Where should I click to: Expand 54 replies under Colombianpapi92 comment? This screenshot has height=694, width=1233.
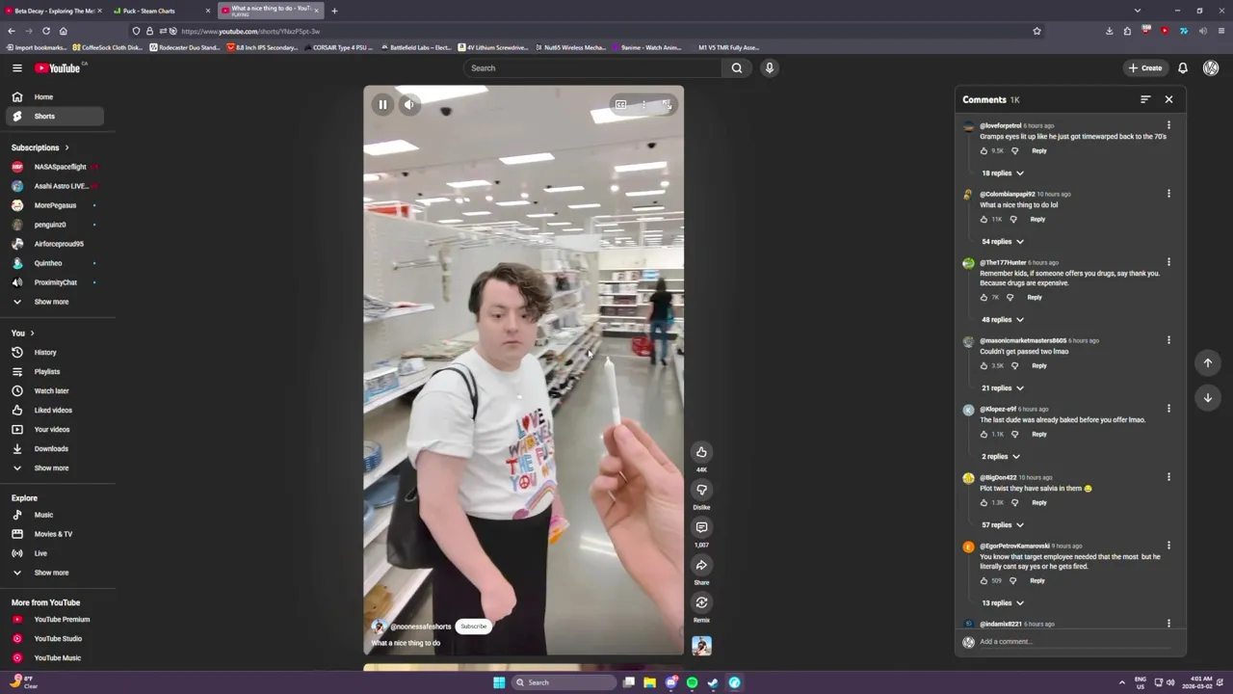[1002, 241]
